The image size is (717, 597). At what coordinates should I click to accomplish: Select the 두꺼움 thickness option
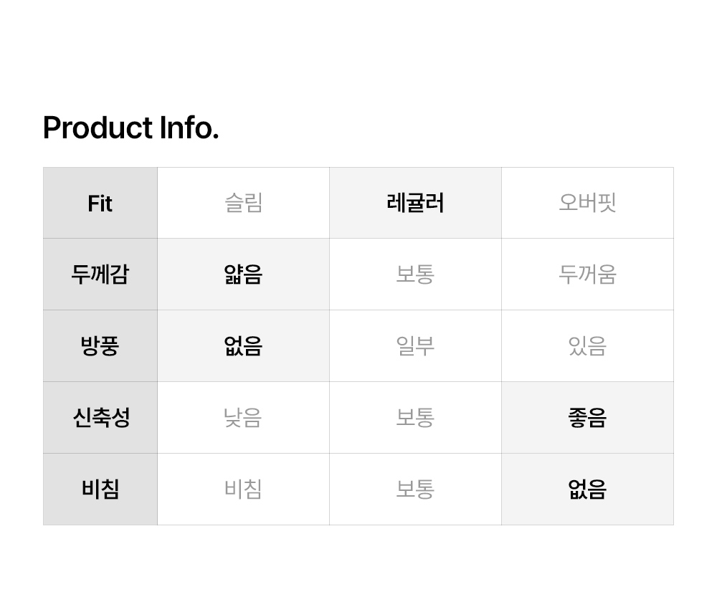point(587,274)
